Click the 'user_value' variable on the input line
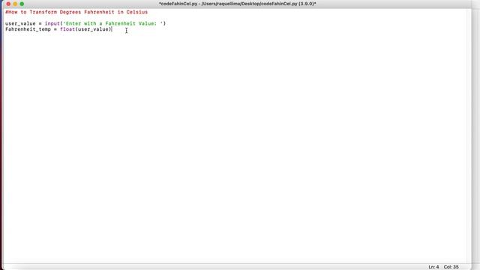This screenshot has width=480, height=270. [20, 23]
